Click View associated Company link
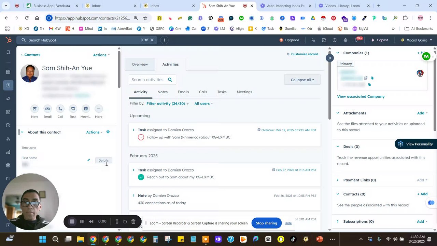This screenshot has height=246, width=437. [361, 96]
